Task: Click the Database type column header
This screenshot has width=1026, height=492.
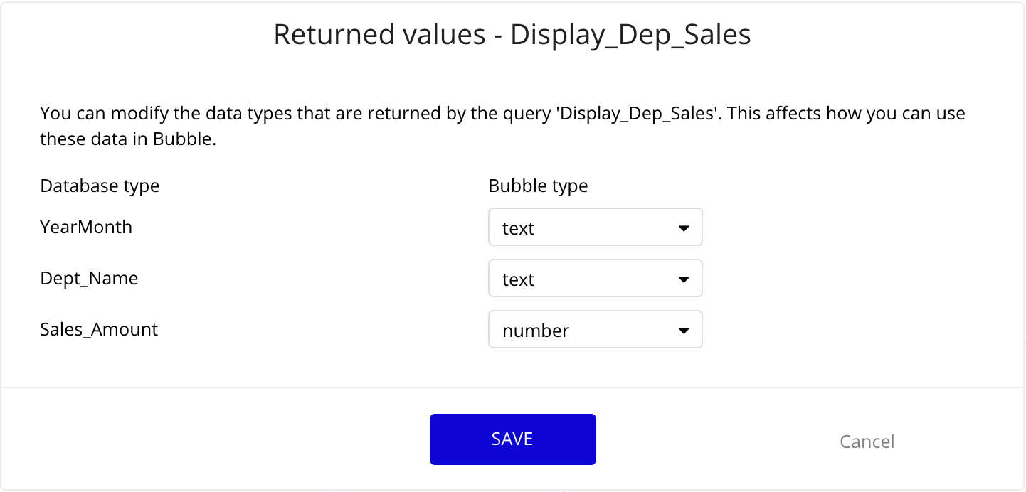Action: click(100, 186)
